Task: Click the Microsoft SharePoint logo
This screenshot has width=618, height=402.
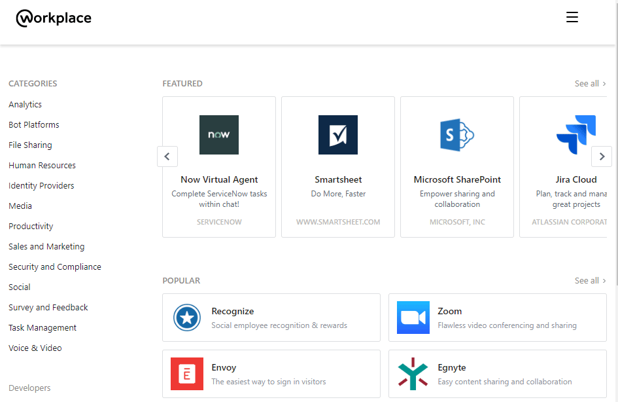Action: click(457, 135)
